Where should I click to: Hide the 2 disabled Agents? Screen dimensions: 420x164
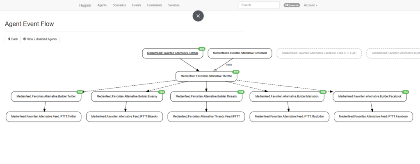click(x=40, y=39)
